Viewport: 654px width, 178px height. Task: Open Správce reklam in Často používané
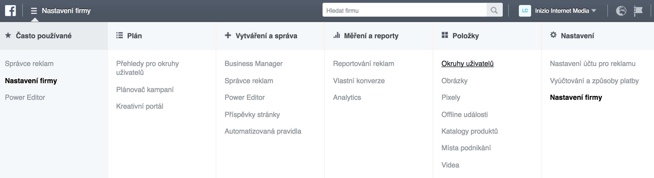coord(29,63)
